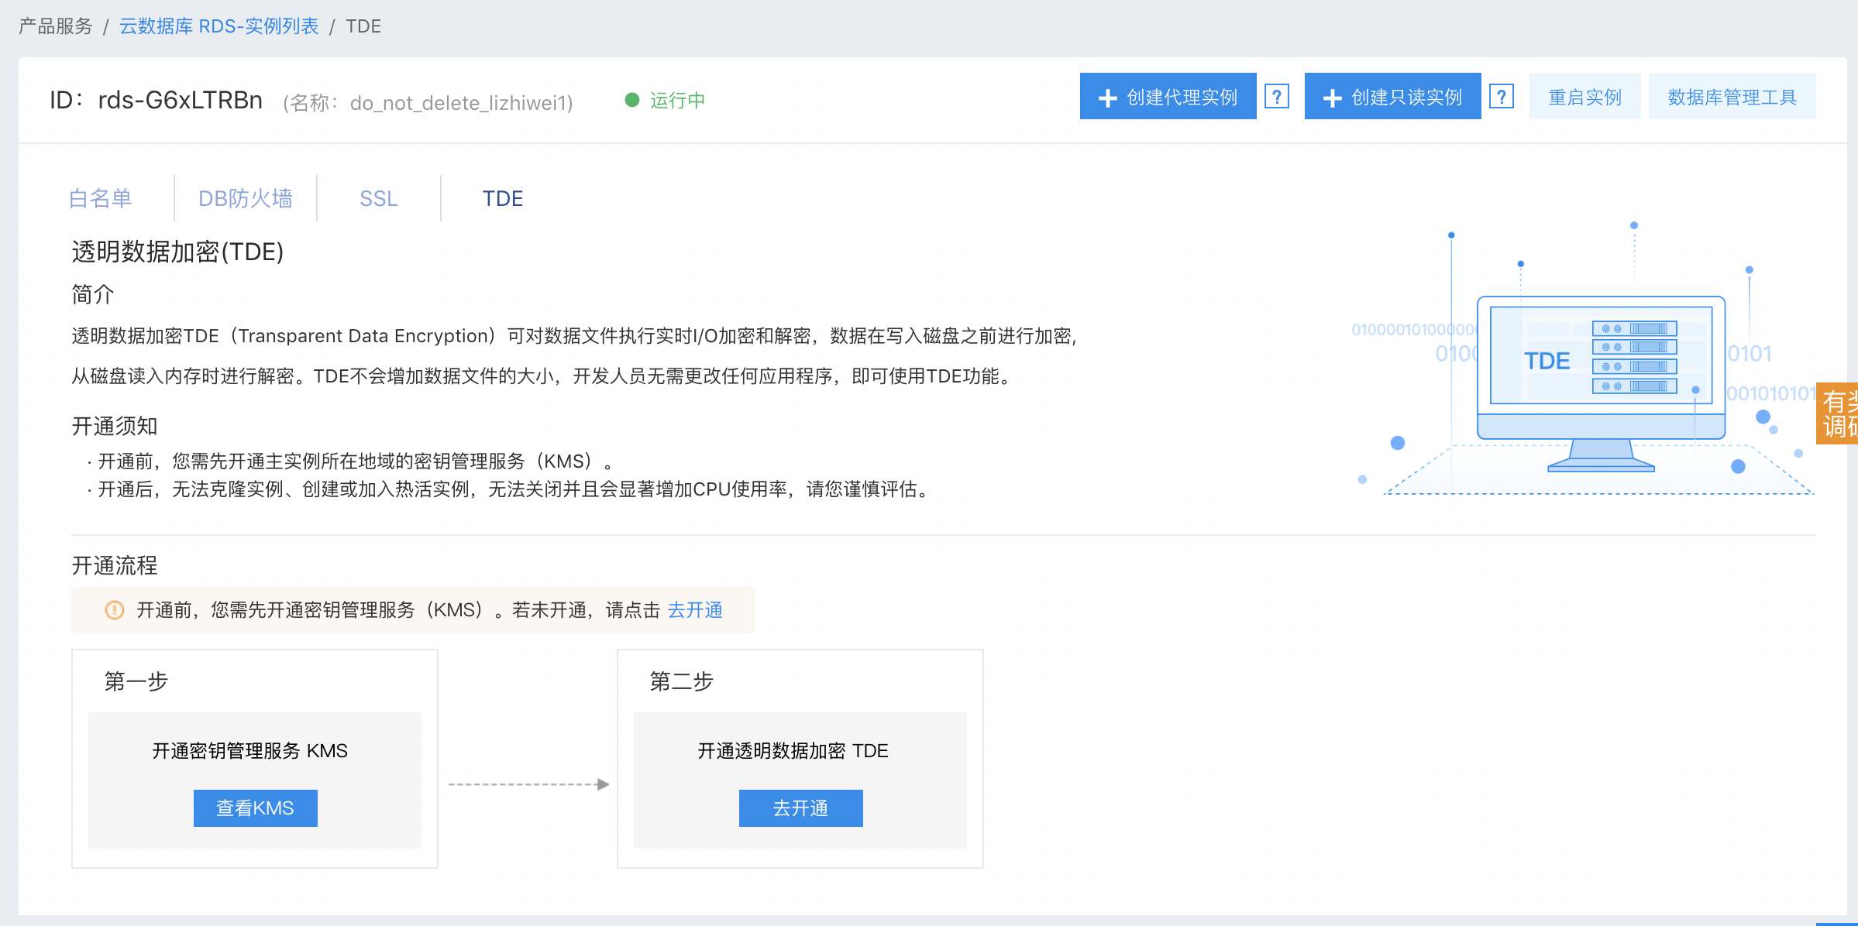Open 数据库管理工具
This screenshot has height=926, width=1858.
click(1732, 97)
